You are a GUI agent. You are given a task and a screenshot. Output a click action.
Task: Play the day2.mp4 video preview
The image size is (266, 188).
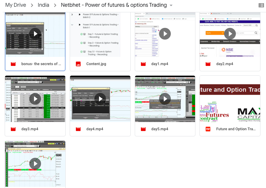coord(230,34)
